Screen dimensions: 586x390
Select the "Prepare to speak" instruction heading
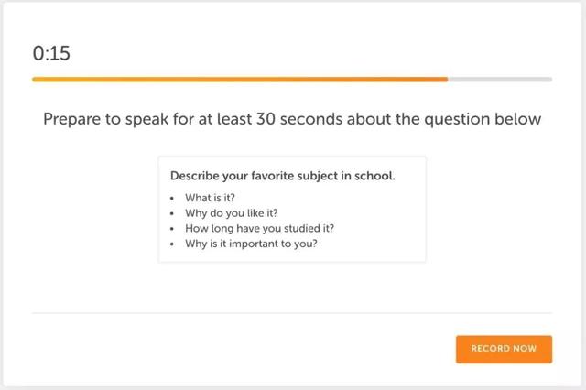(x=292, y=119)
